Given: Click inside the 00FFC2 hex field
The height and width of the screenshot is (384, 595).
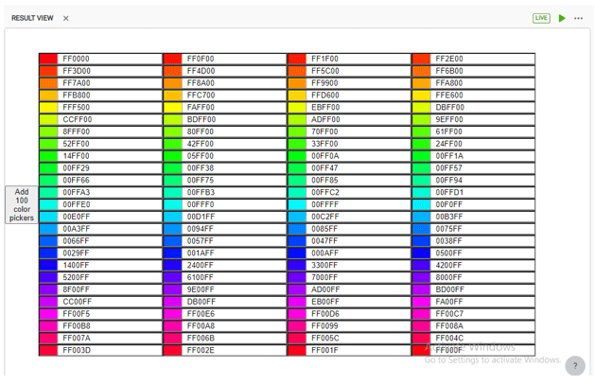Looking at the screenshot, I should [359, 192].
